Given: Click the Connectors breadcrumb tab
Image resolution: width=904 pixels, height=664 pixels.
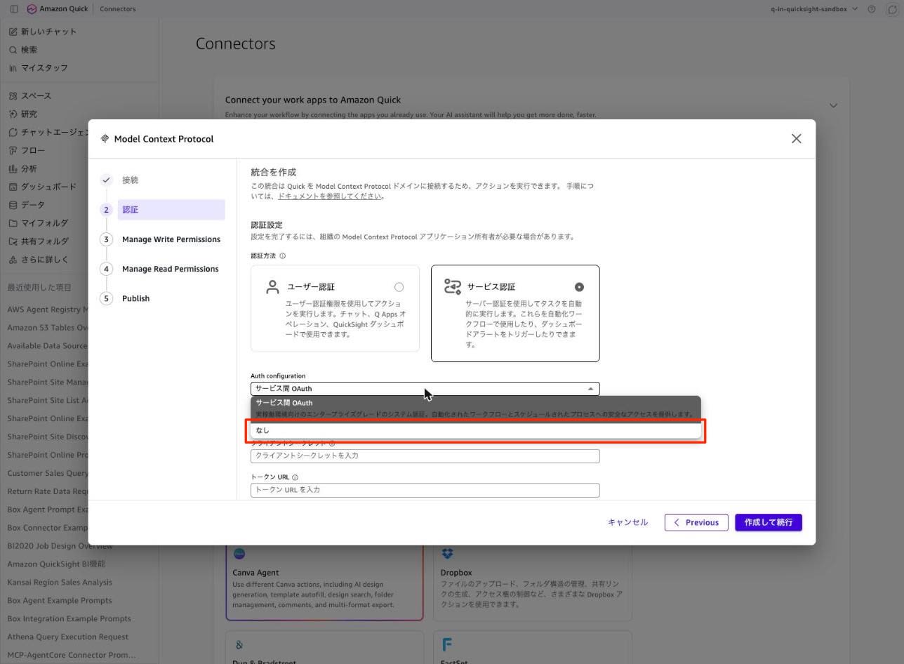Looking at the screenshot, I should coord(118,9).
